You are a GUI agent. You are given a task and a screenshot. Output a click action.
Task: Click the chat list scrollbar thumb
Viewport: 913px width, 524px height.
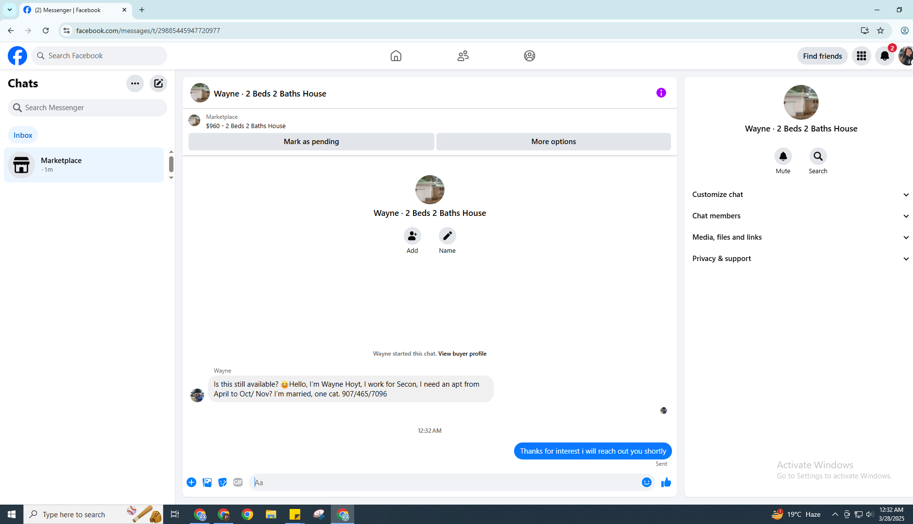click(x=171, y=164)
